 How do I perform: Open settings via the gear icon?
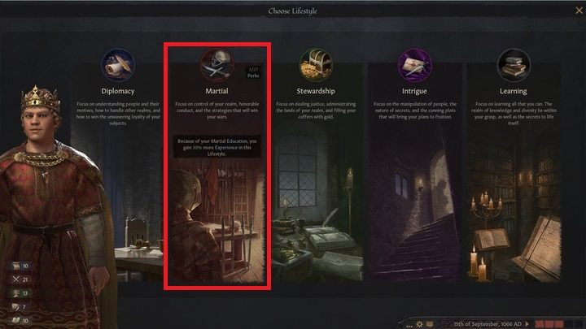click(x=420, y=324)
